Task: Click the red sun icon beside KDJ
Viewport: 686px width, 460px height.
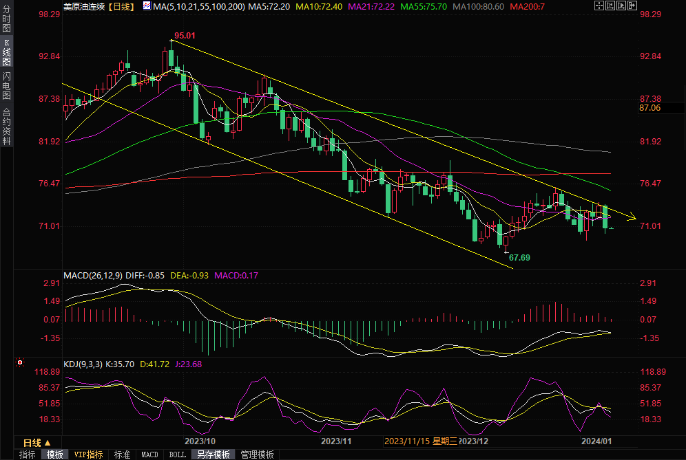Action: (20, 362)
